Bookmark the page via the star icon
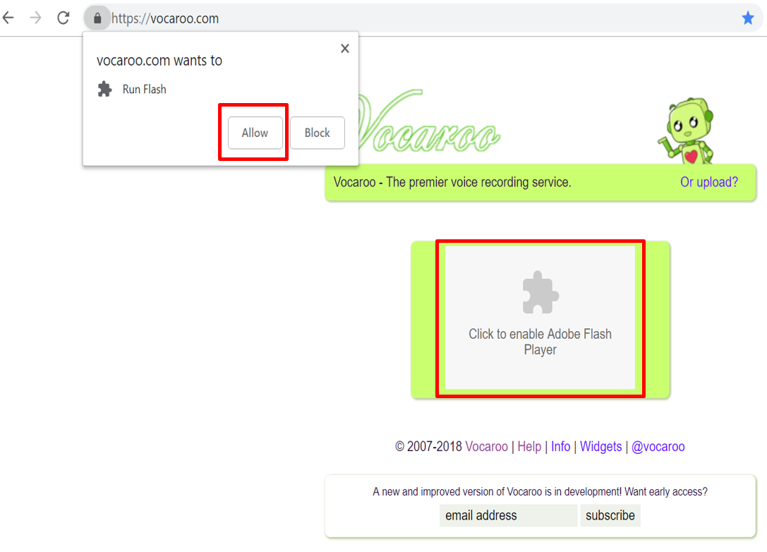 coord(748,18)
